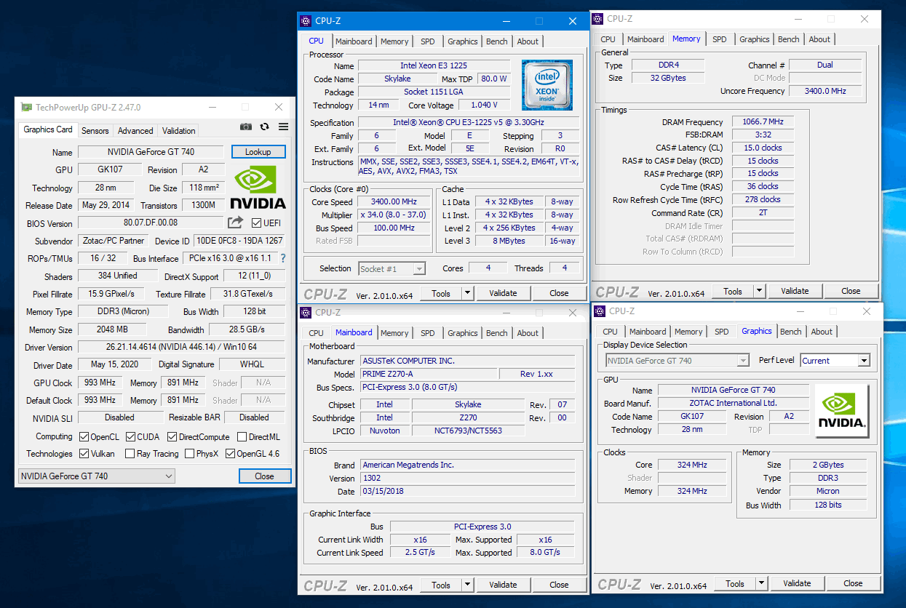Click the NVIDIA logo in GPU-Z
Viewport: 906px width, 608px height.
(258, 187)
